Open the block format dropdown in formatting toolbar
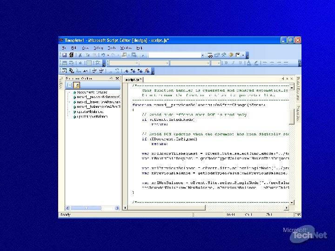Screen dimensions: 335x251 point(137,63)
